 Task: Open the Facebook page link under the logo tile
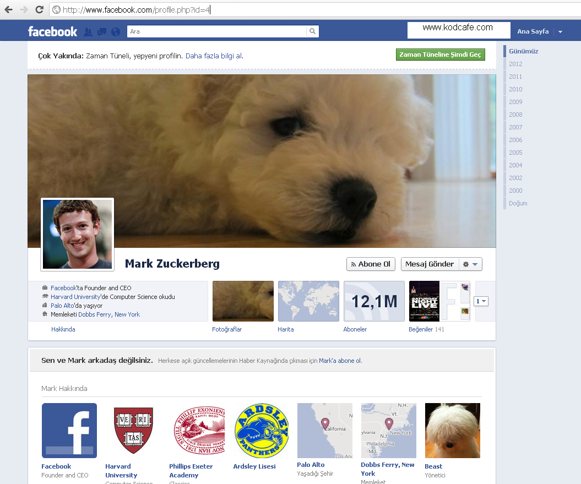(x=56, y=466)
